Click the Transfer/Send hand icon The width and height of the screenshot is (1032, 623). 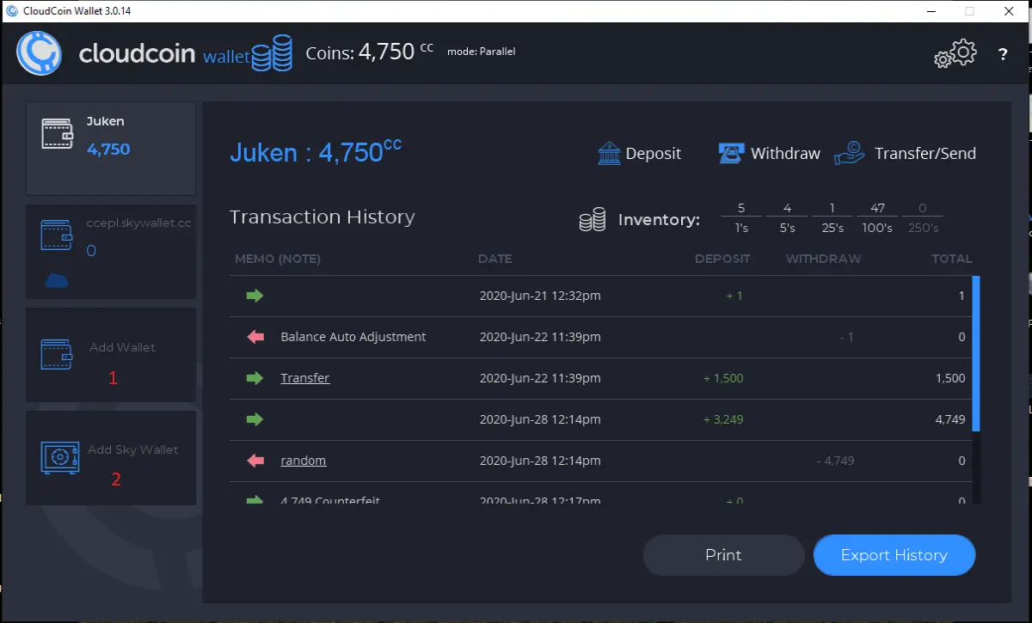coord(850,154)
